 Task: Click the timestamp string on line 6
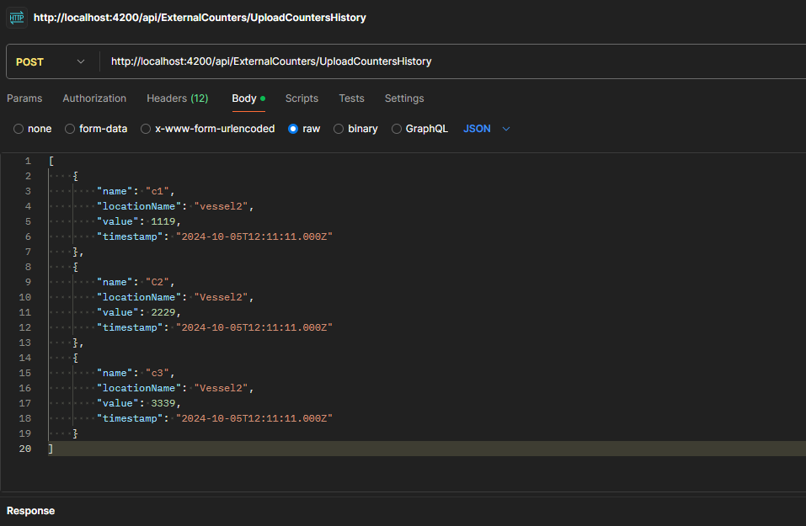pyautogui.click(x=254, y=236)
